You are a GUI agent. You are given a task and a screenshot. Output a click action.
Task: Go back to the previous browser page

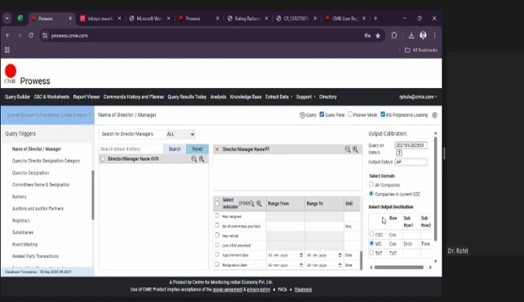tap(7, 35)
